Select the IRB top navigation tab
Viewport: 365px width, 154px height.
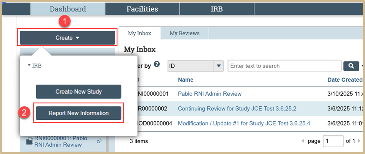217,9
